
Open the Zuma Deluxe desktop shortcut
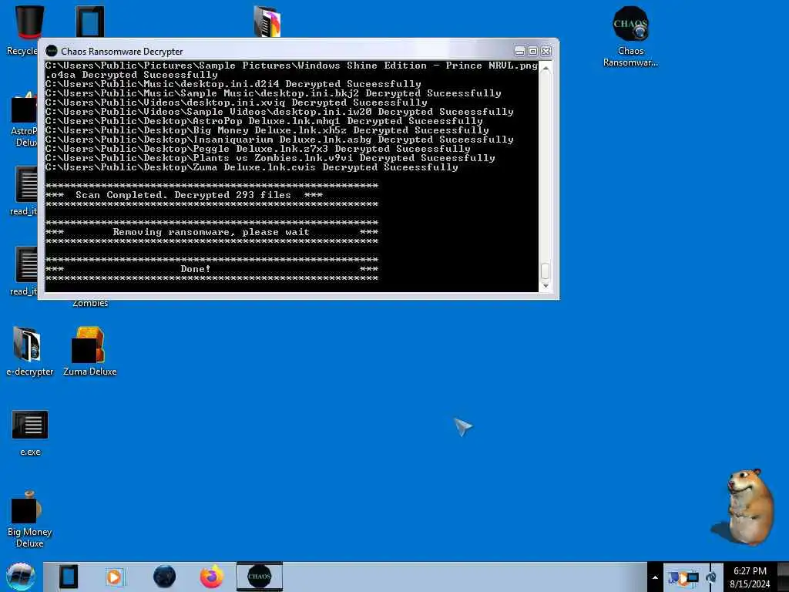click(x=89, y=351)
